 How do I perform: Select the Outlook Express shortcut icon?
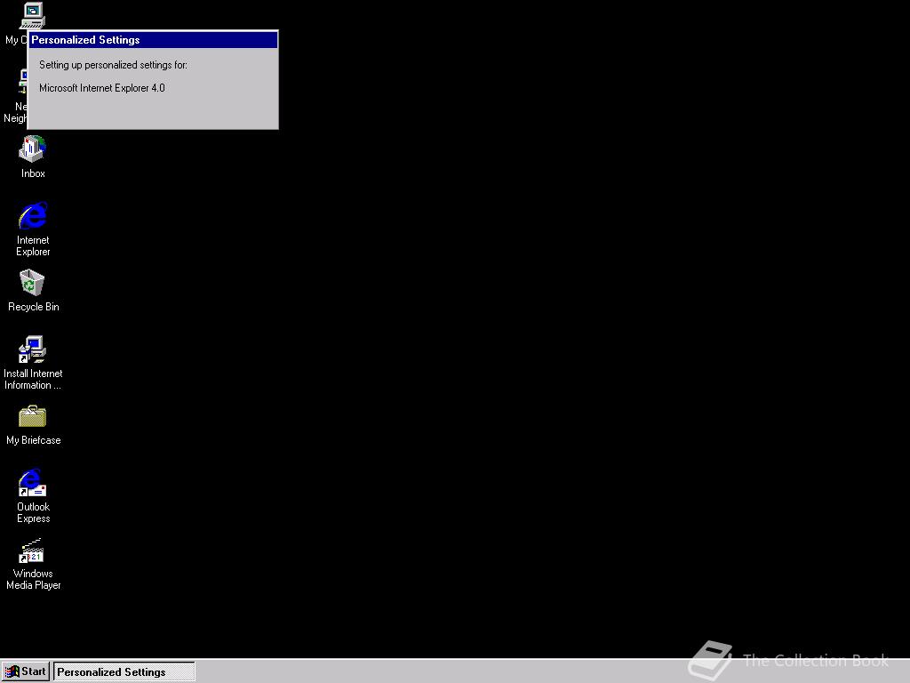[32, 483]
